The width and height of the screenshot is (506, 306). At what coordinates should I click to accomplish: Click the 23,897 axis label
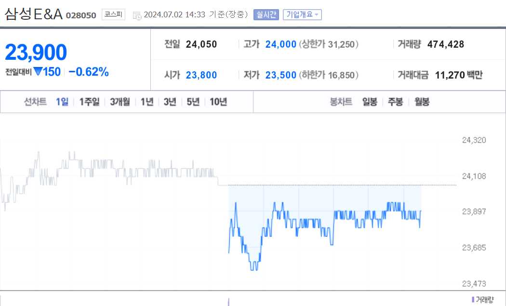click(x=474, y=212)
